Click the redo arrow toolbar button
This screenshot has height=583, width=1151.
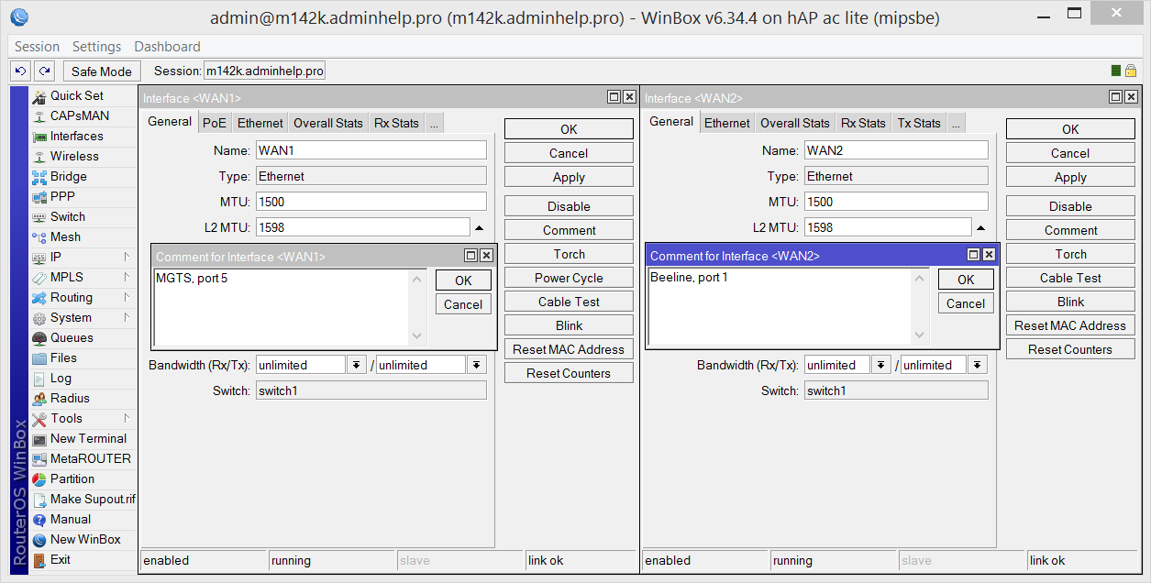coord(44,71)
